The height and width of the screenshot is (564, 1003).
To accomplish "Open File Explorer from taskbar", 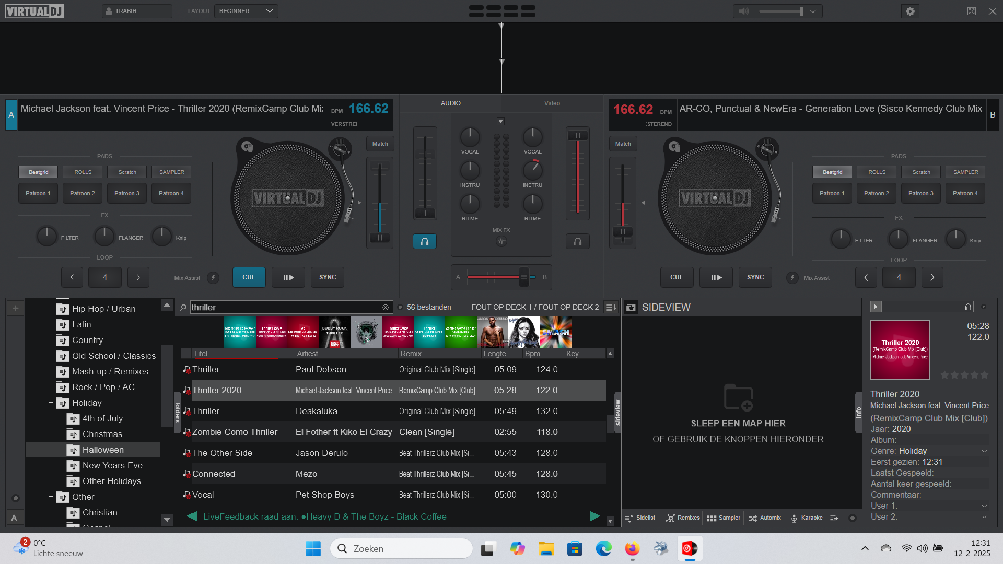I will click(x=546, y=548).
